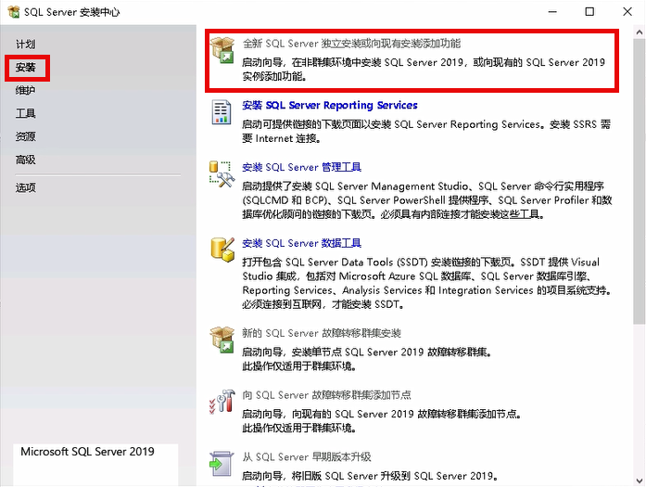Click the 安装 SQL Server 管理工具 link
Image resolution: width=646 pixels, height=487 pixels.
(x=301, y=168)
